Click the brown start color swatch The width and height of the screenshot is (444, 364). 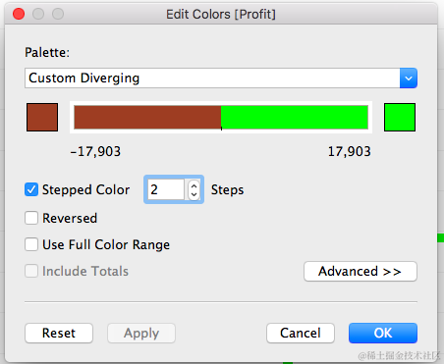click(42, 118)
